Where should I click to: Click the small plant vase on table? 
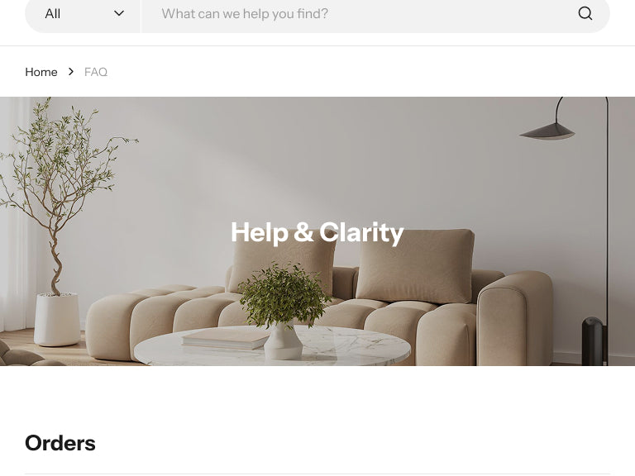click(x=283, y=342)
